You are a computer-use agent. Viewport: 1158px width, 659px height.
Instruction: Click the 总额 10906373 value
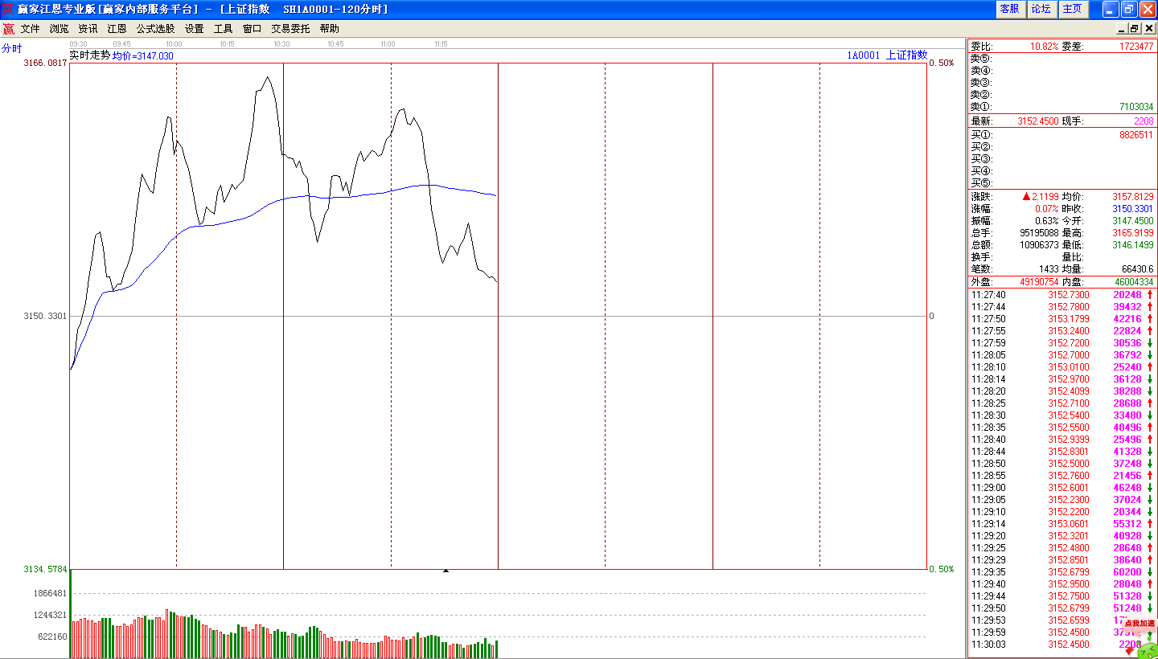pos(1039,244)
